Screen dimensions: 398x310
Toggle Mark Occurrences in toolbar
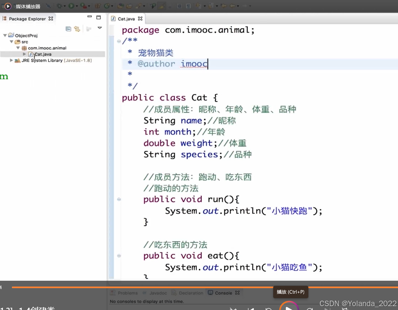click(162, 6)
